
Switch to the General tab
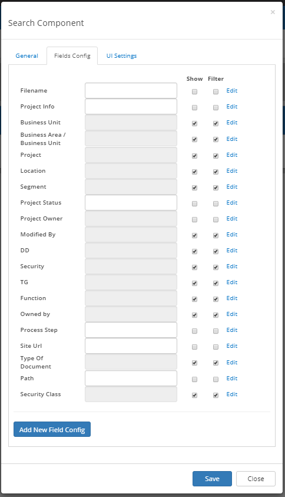pos(27,56)
